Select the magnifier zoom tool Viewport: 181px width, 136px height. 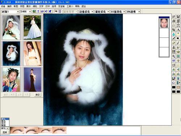click(x=174, y=56)
